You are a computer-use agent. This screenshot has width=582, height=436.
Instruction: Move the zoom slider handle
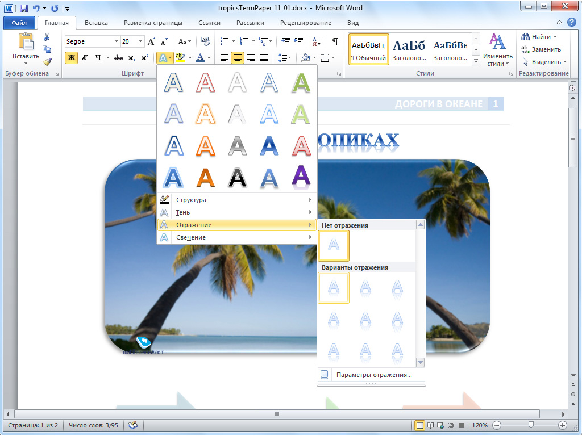point(531,425)
